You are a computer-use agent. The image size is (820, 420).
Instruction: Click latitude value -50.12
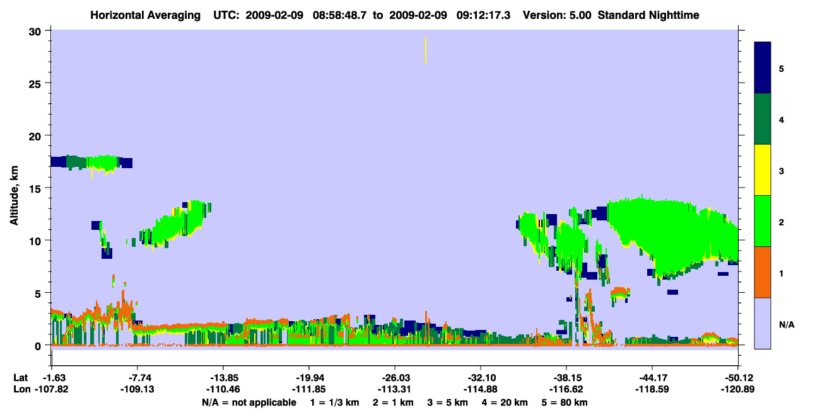[737, 378]
